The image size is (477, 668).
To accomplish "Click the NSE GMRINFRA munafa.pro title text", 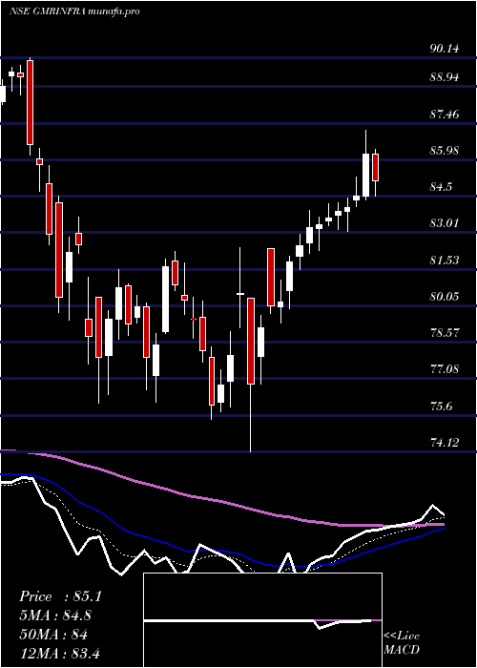I will (74, 11).
